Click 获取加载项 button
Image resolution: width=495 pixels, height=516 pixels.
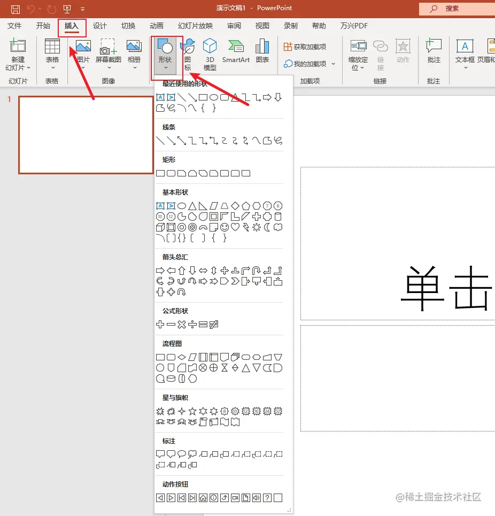pos(305,47)
